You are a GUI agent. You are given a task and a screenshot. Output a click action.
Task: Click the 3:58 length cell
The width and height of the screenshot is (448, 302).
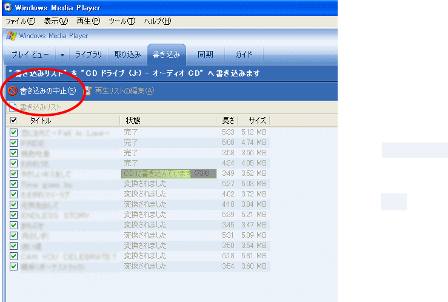pyautogui.click(x=228, y=153)
